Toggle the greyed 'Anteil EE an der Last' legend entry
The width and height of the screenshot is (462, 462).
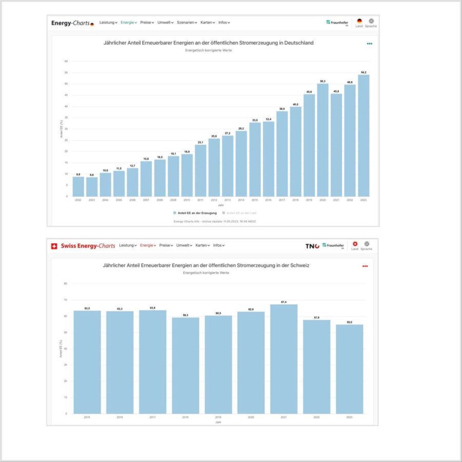tap(240, 213)
